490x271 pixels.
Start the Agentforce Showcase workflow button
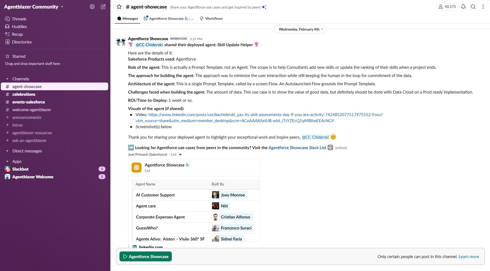146,256
